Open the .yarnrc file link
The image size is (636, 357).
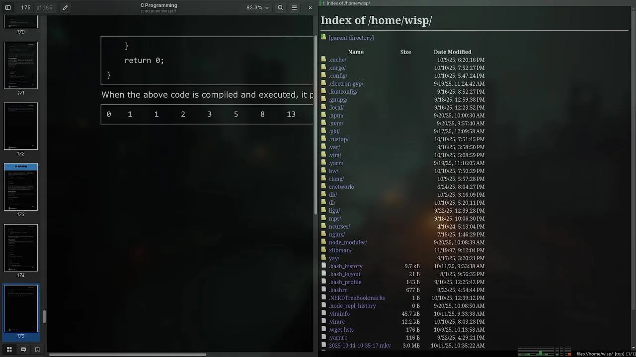coord(337,338)
